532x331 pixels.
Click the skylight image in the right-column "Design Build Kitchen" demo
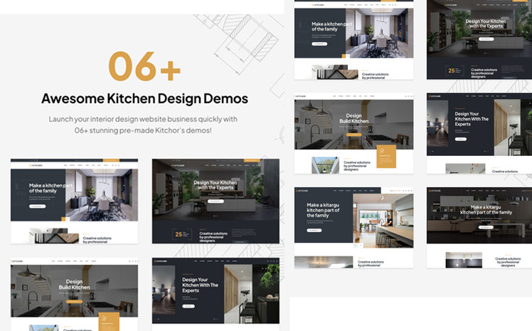(325, 165)
